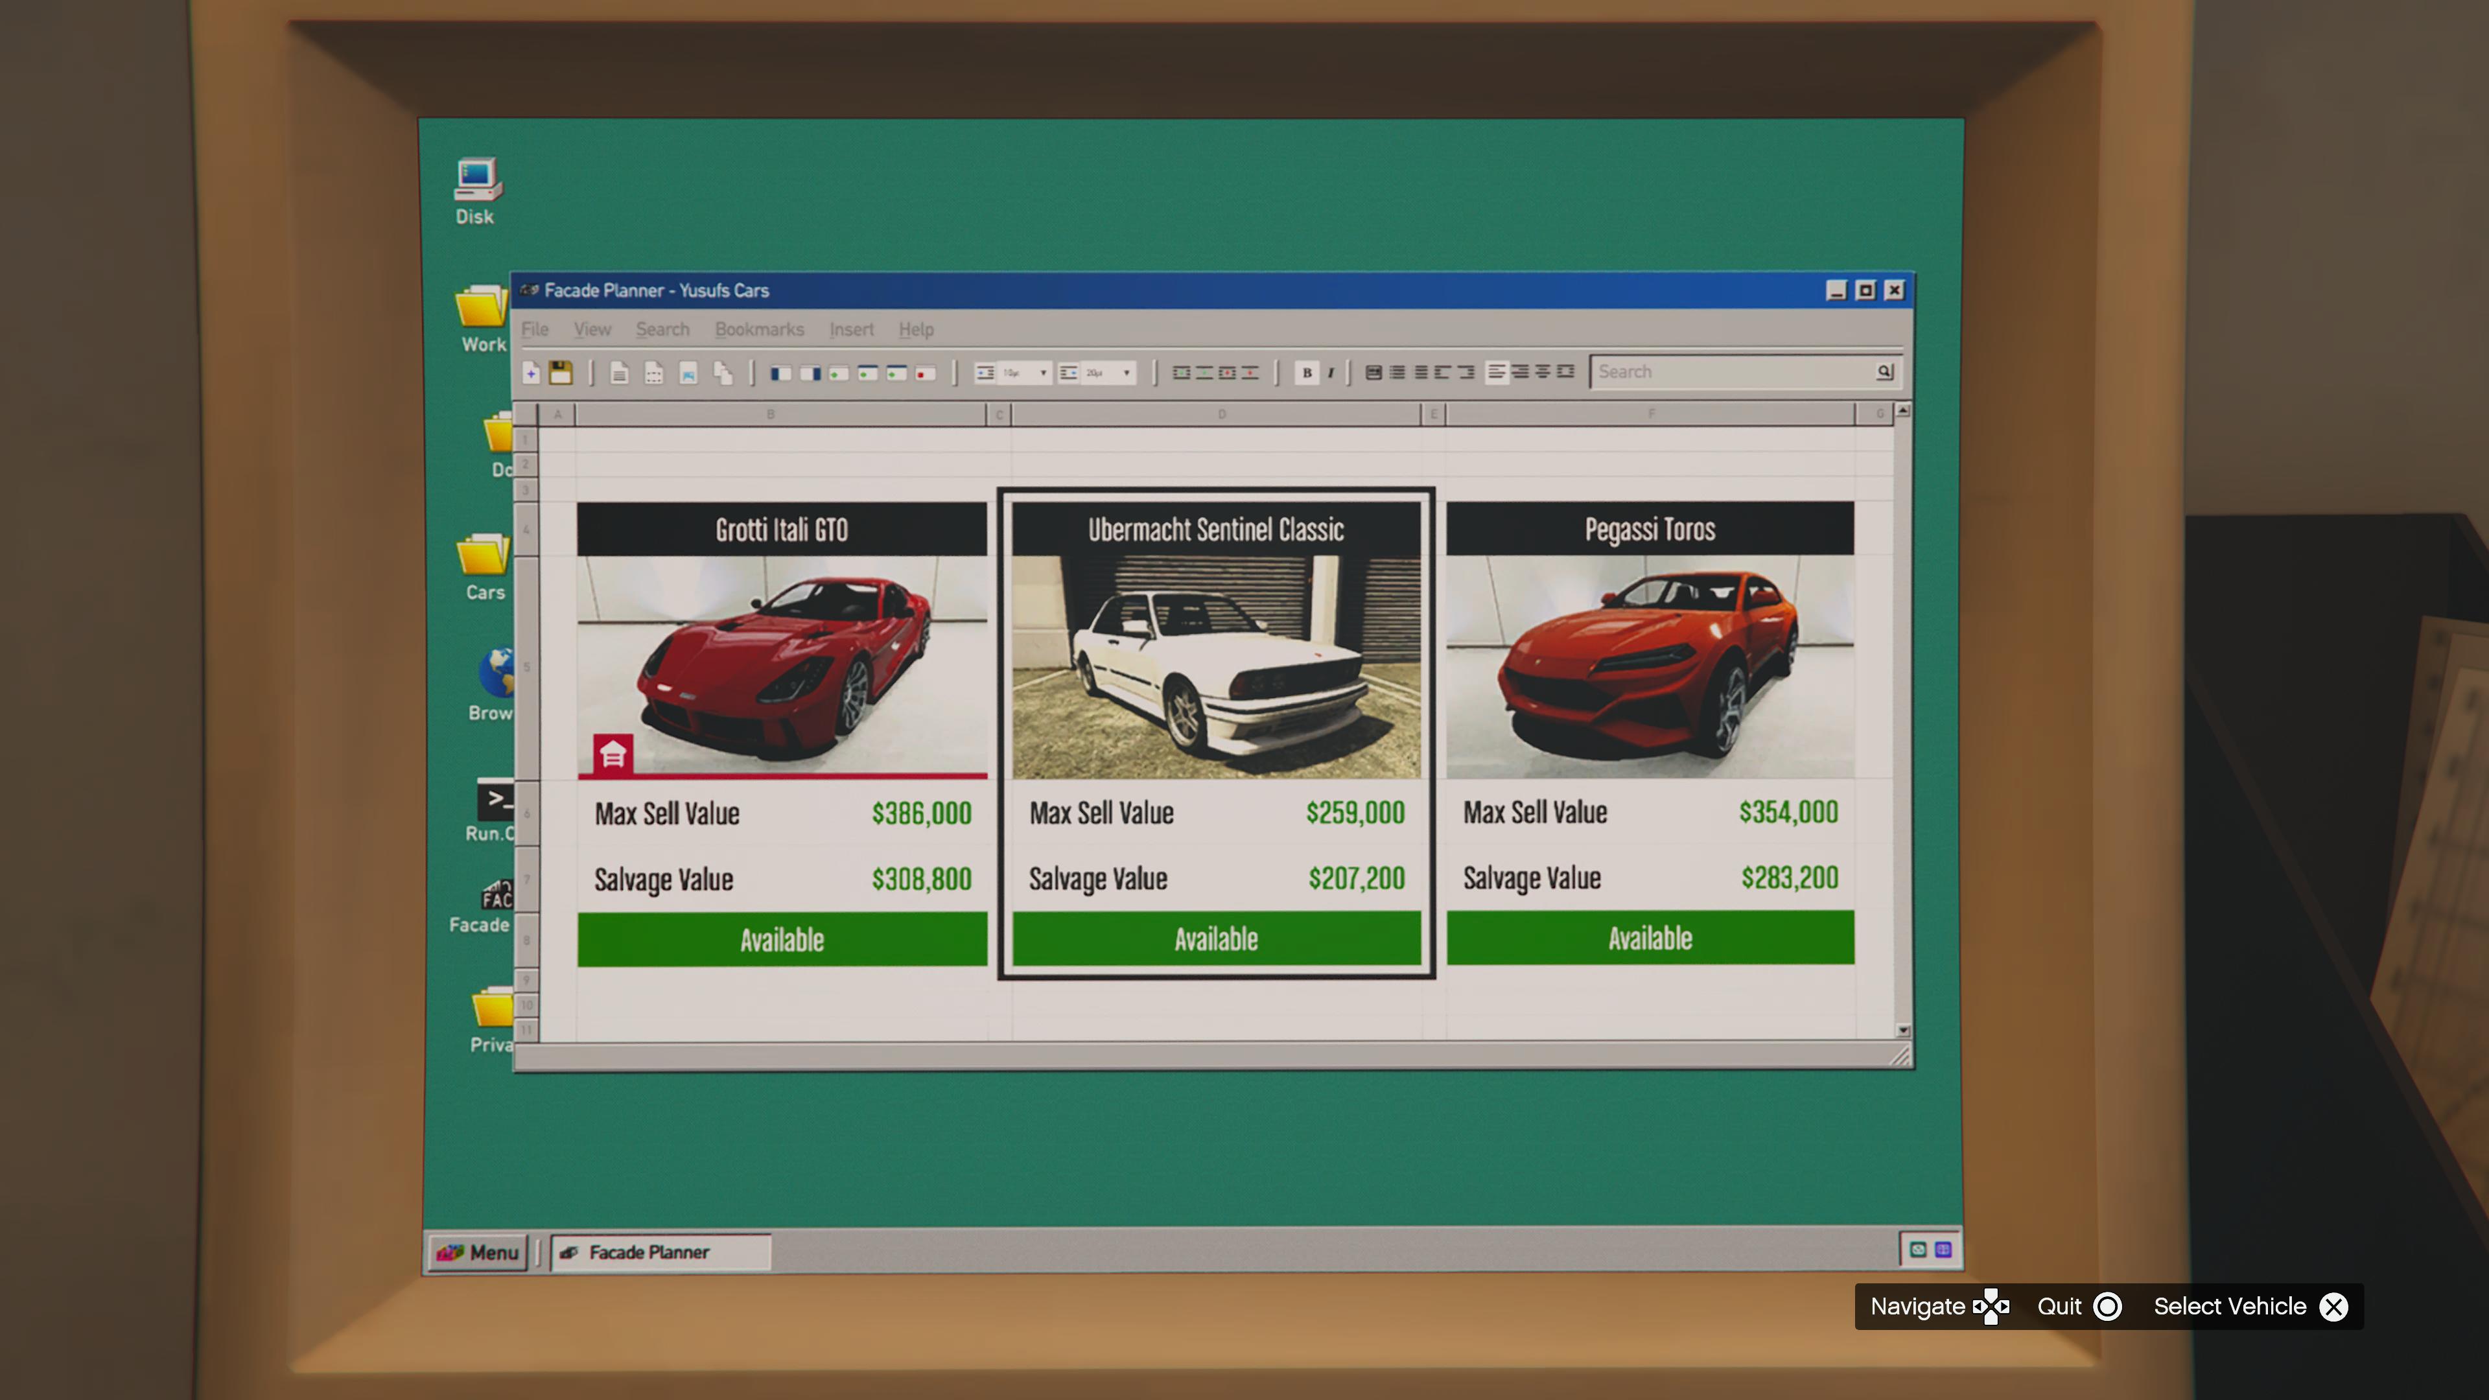Click the Copy pages toolbar icon
Viewport: 2489px width, 1400px height.
pos(723,373)
